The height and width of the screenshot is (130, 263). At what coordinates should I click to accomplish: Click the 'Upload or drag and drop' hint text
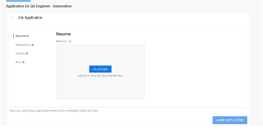point(100,76)
